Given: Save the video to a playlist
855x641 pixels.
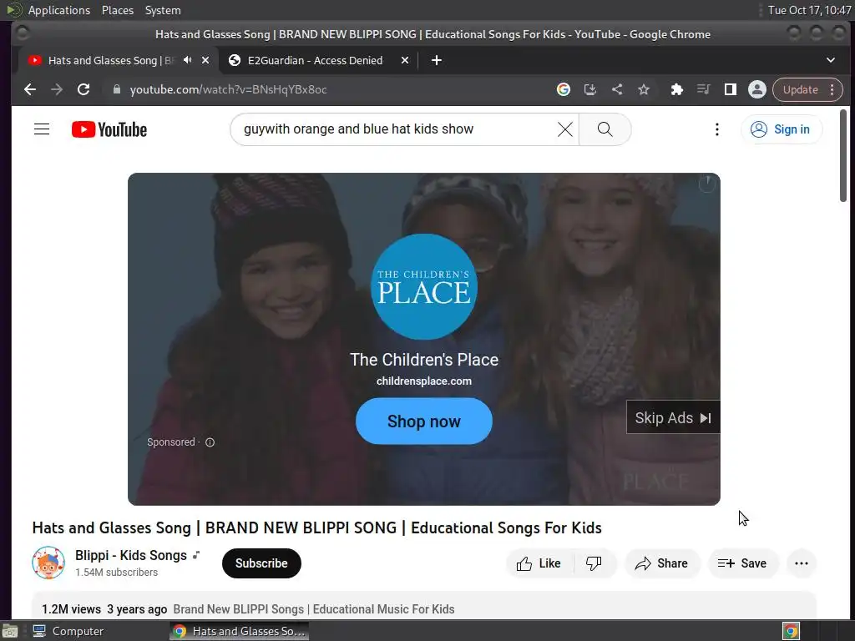Looking at the screenshot, I should [742, 563].
